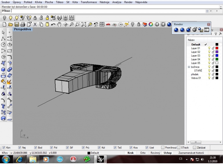Screen dimensions: 223x167
Task: Select the Rotate view tool
Action: click(65, 24)
